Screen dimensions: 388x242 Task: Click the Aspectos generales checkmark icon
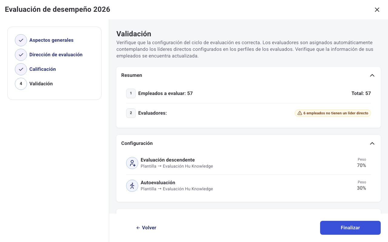coord(21,40)
